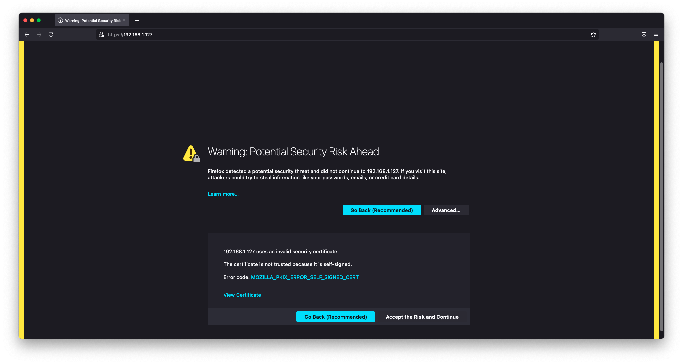The image size is (683, 364).
Task: Bookmark this page with the star icon
Action: (593, 34)
